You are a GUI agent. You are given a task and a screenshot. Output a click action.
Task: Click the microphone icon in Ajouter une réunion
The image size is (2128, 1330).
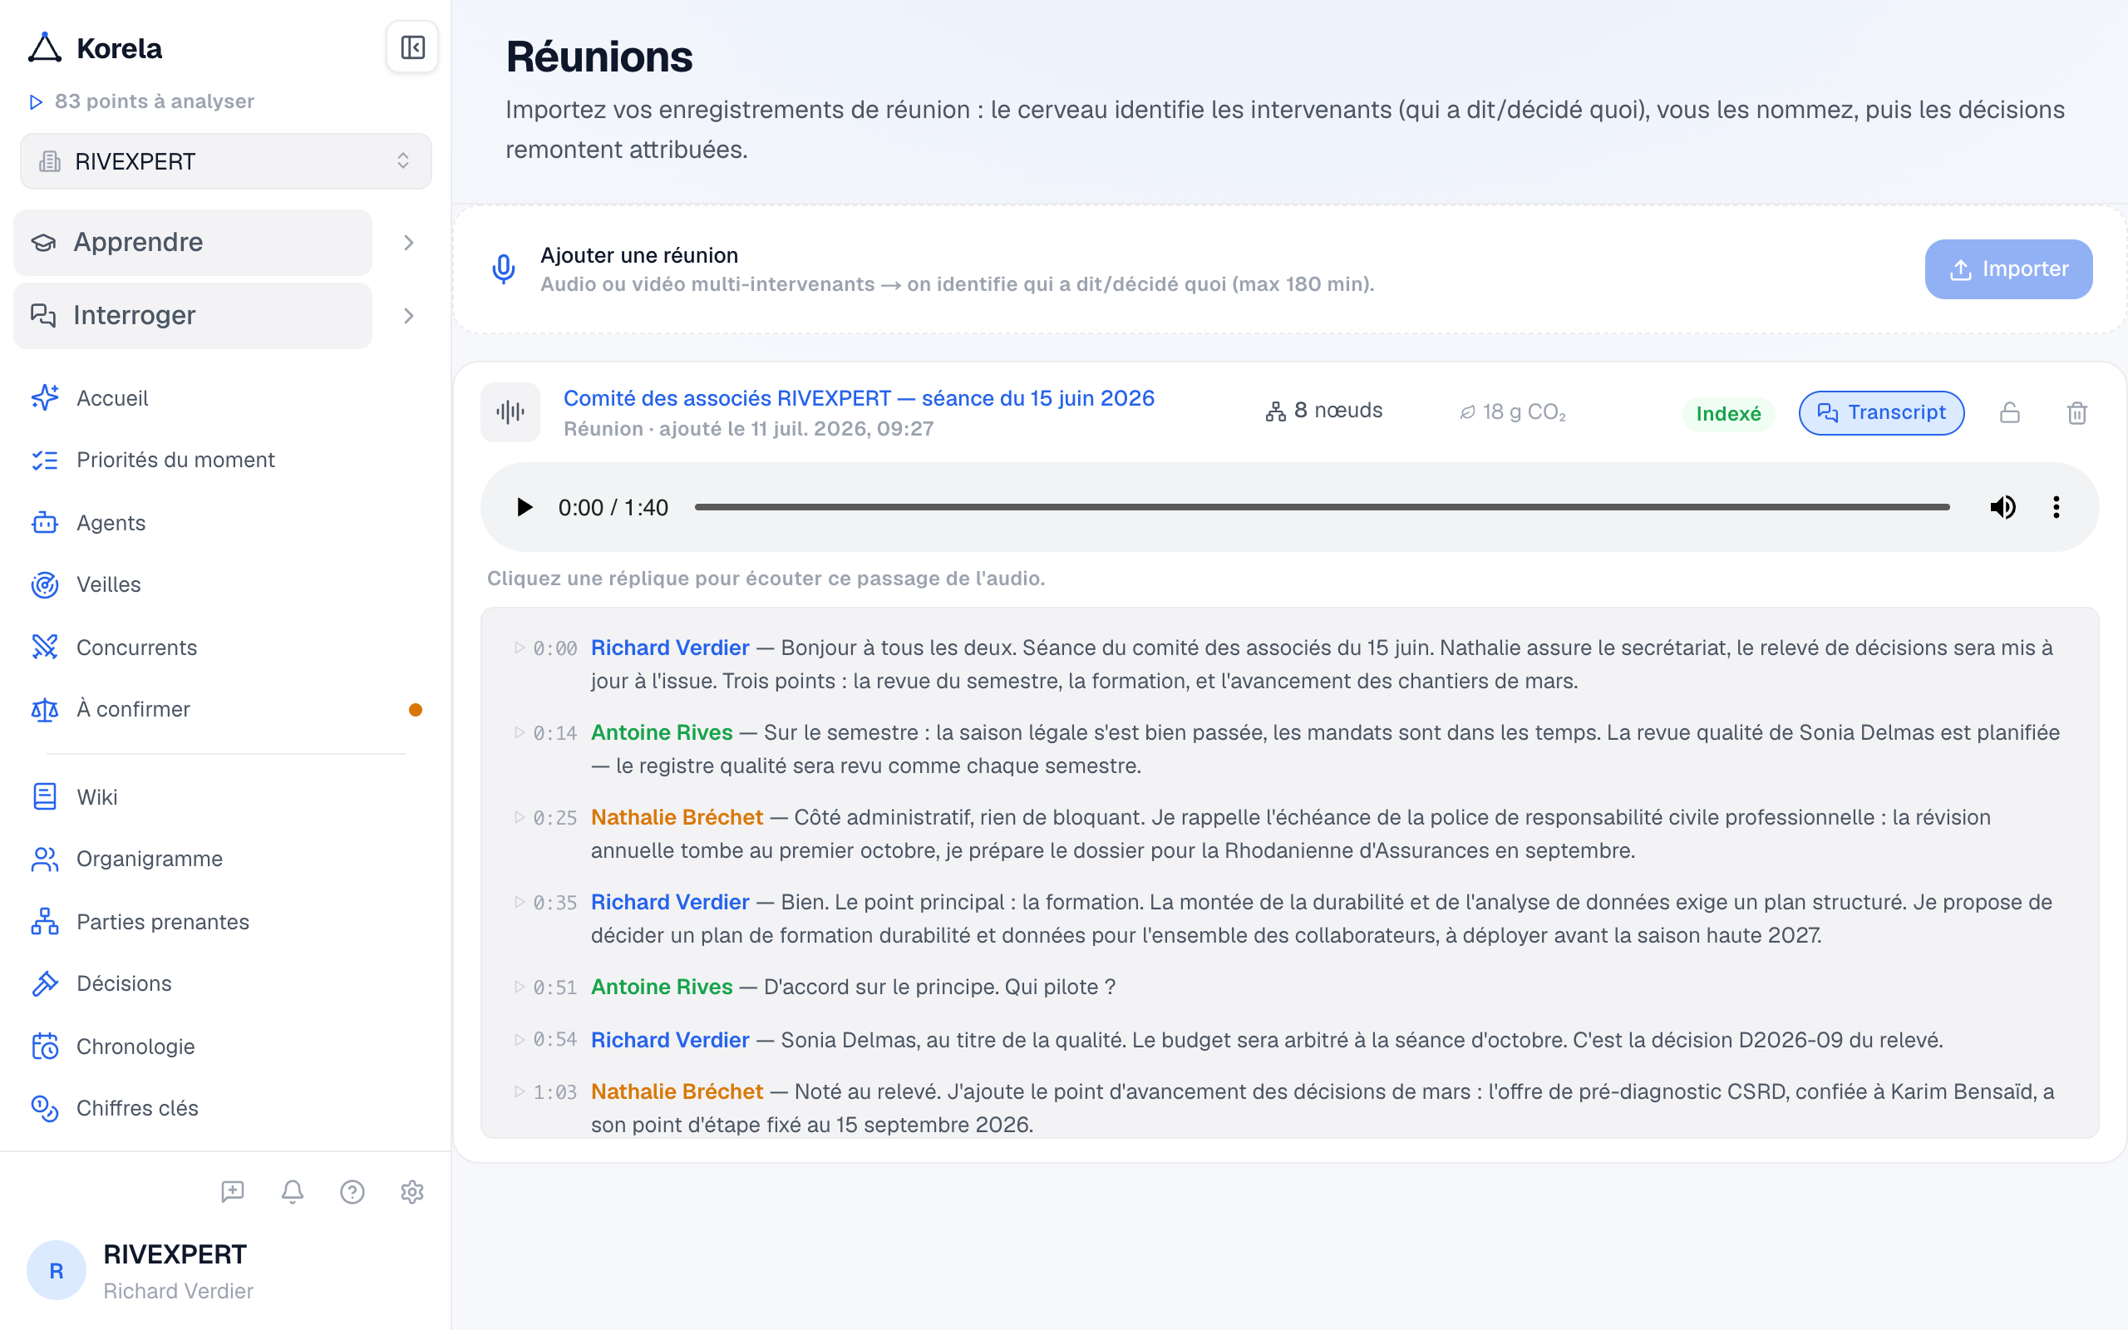504,269
